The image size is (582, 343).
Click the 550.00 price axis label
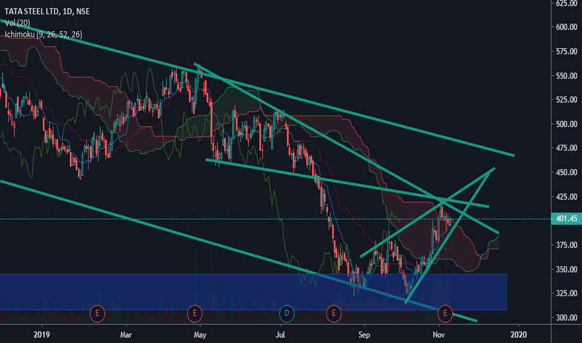tap(566, 75)
